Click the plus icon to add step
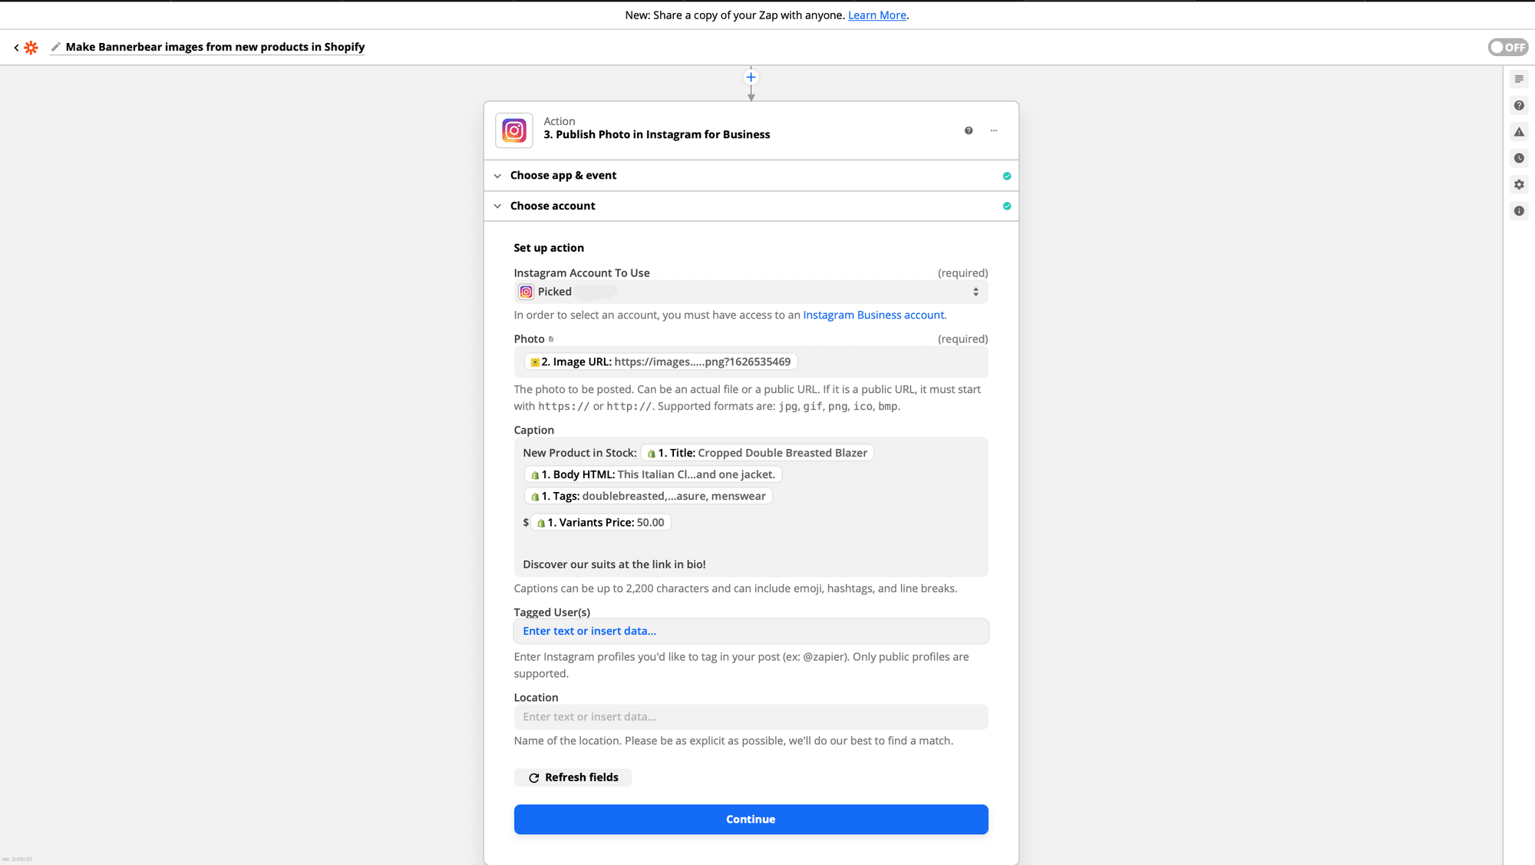1535x865 pixels. coord(751,77)
